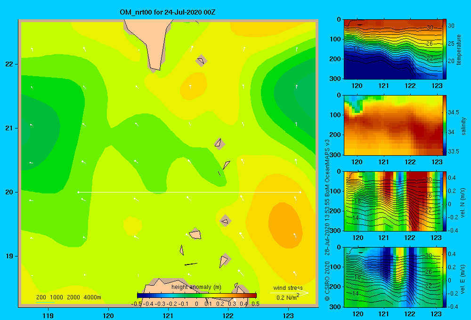Click the small island near 122E 19.5N

(225, 221)
